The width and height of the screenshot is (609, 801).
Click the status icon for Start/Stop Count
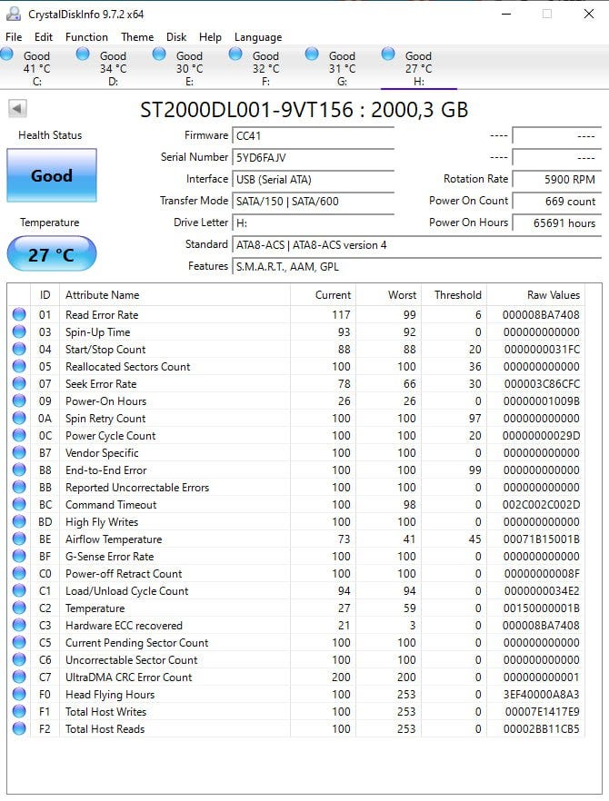[x=19, y=349]
